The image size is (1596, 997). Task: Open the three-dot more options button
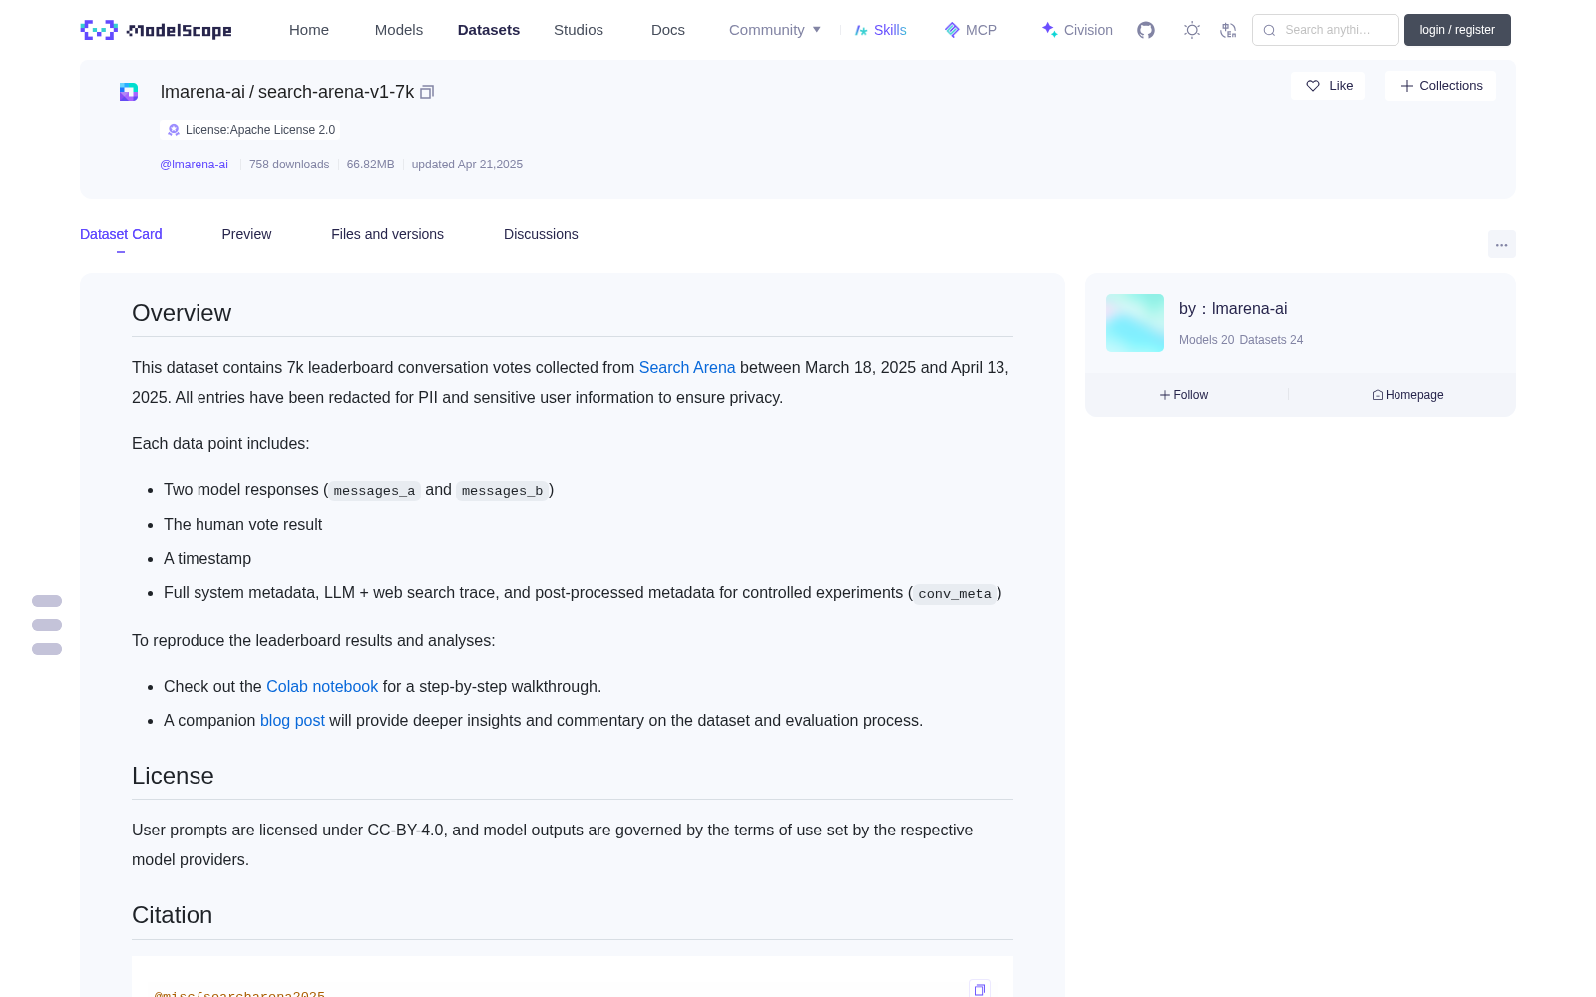click(1501, 244)
